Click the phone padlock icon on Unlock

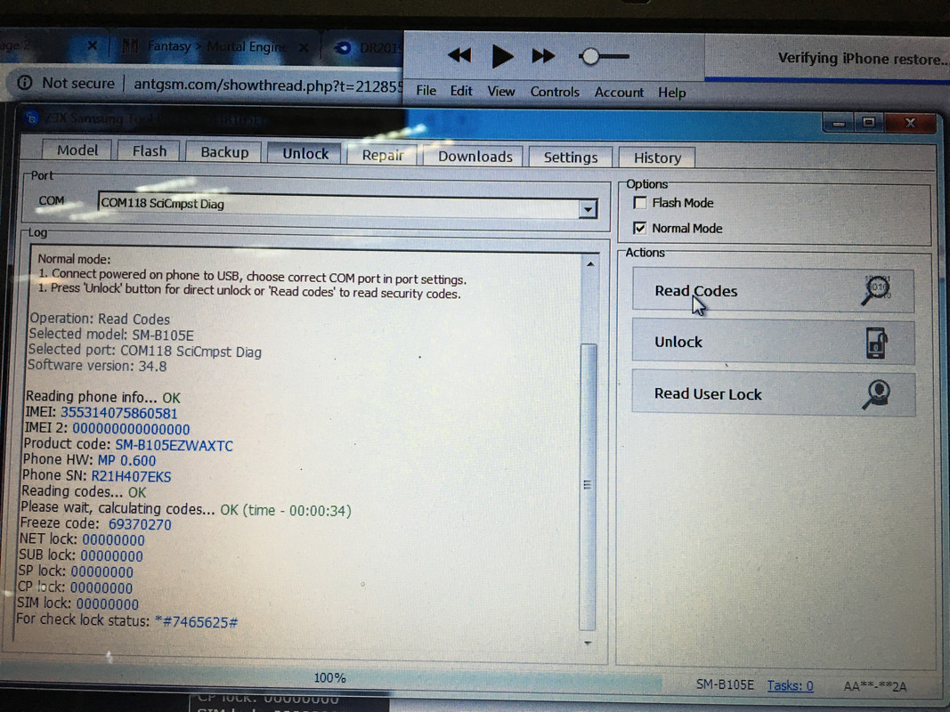pyautogui.click(x=877, y=343)
